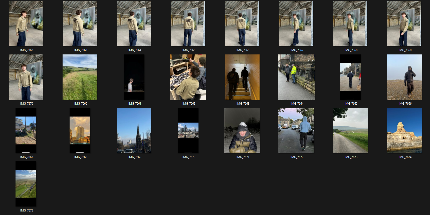The height and width of the screenshot is (215, 430).
Task: Open the IMG_7662 studio equipment photo
Action: [x=188, y=77]
